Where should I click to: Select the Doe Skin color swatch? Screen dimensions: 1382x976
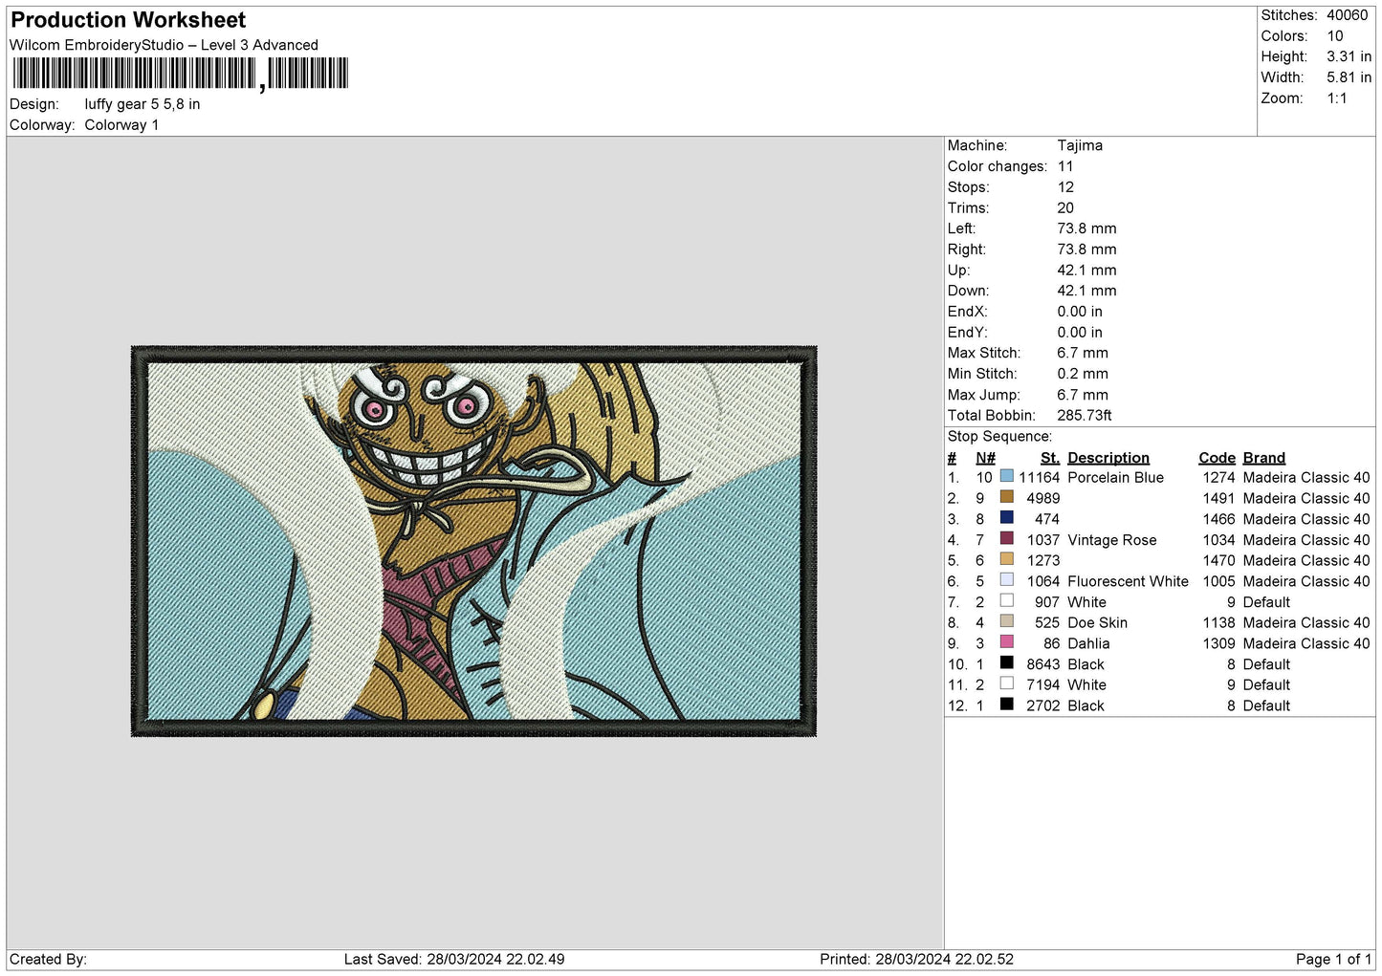point(1006,621)
